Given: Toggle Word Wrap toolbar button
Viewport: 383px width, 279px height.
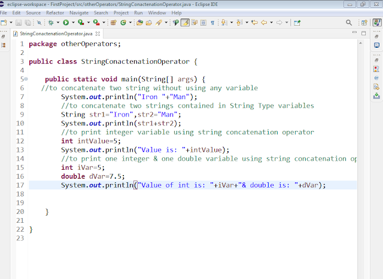Looking at the screenshot, I should click(194, 23).
